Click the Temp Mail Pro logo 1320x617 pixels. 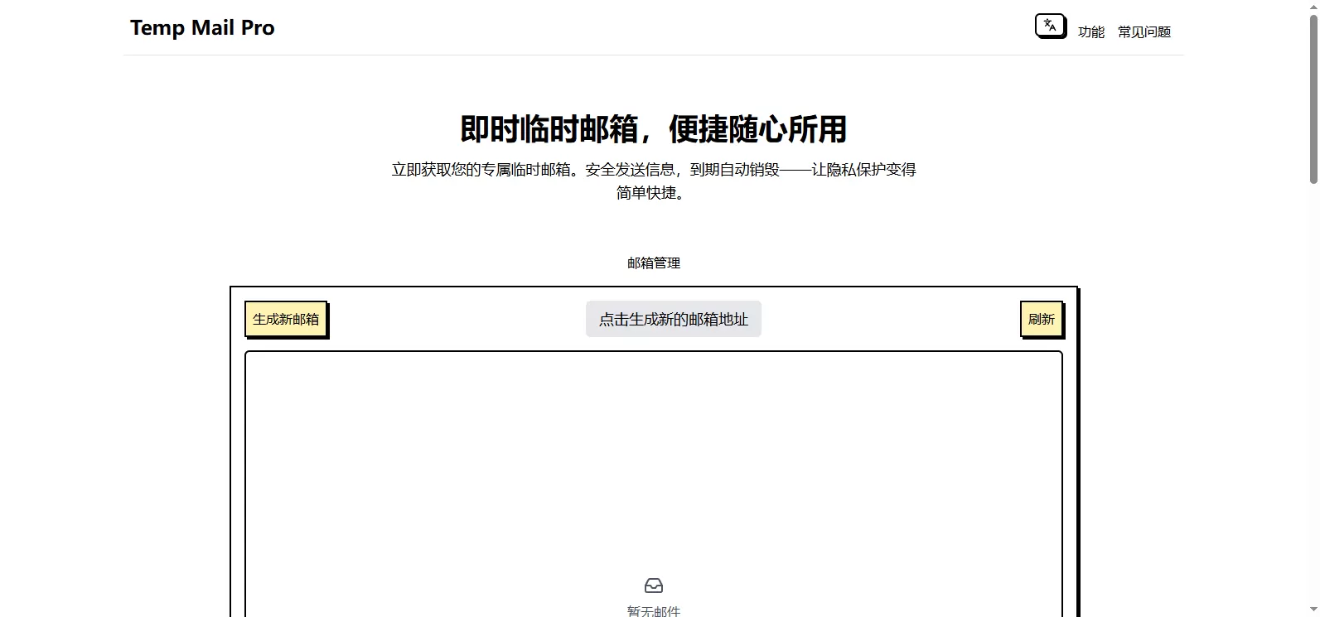click(x=201, y=28)
